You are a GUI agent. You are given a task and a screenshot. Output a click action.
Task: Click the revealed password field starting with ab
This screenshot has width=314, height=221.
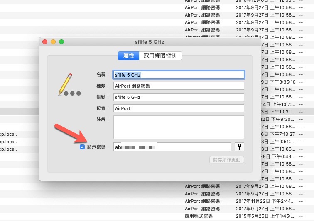click(x=172, y=147)
